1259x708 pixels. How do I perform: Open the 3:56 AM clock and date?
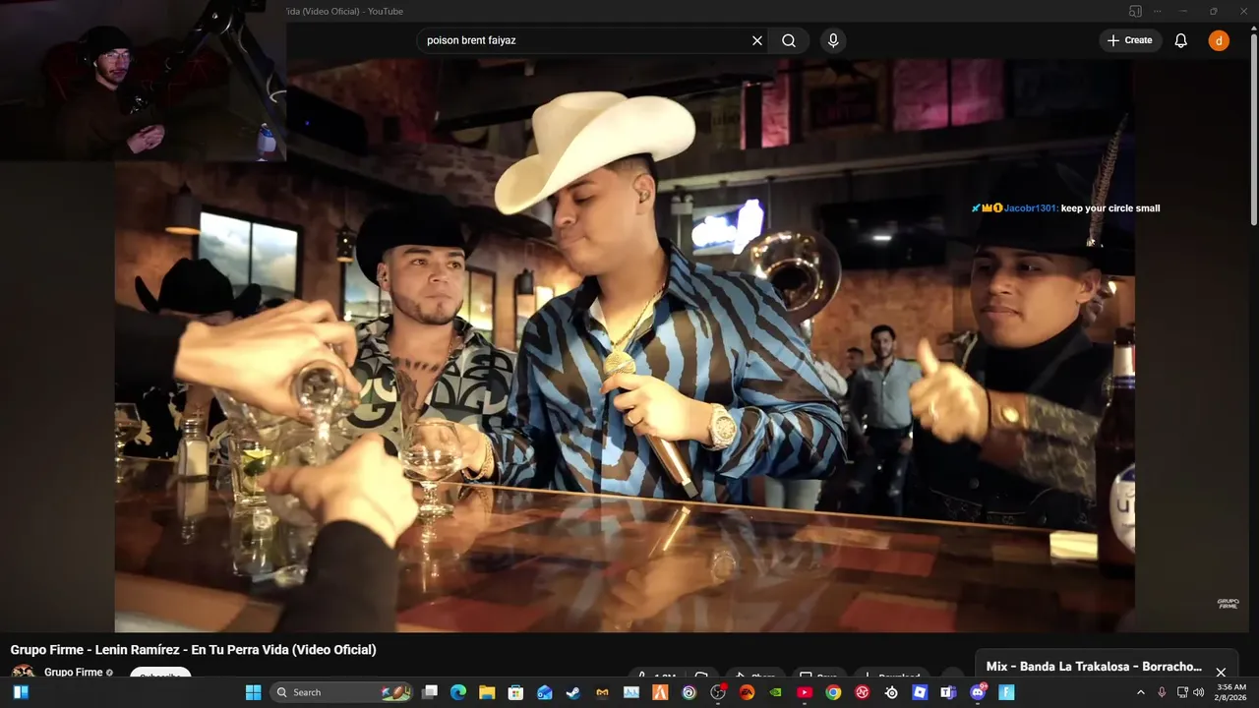point(1231,692)
